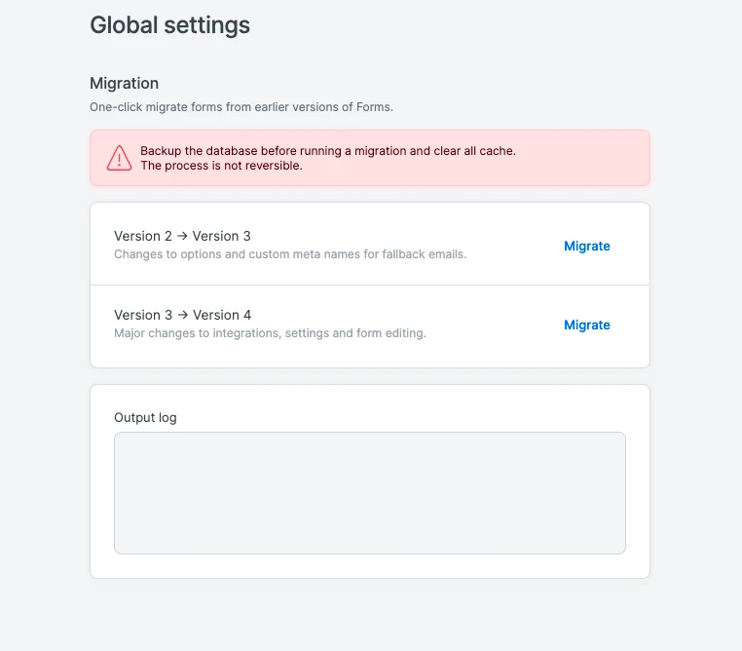Click the word Version 4 in the second row
Screen dimensions: 742x651
222,315
